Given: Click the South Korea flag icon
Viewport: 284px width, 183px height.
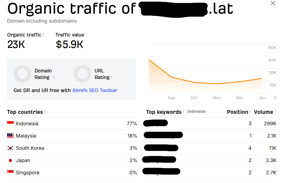Looking at the screenshot, I should click(x=10, y=148).
